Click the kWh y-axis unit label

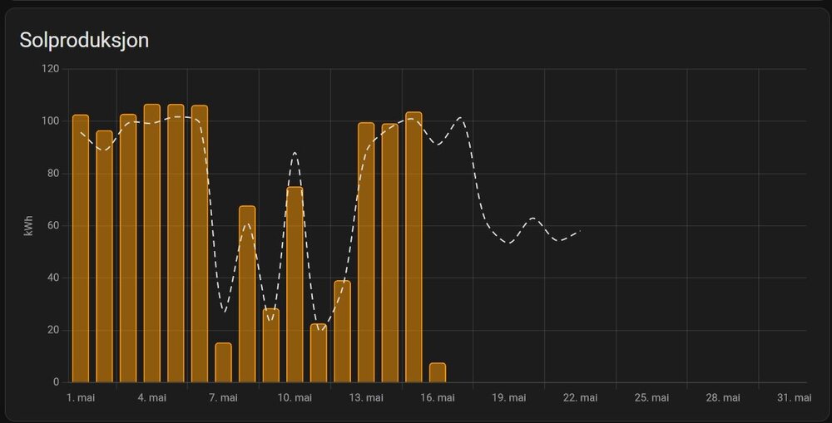click(x=29, y=226)
